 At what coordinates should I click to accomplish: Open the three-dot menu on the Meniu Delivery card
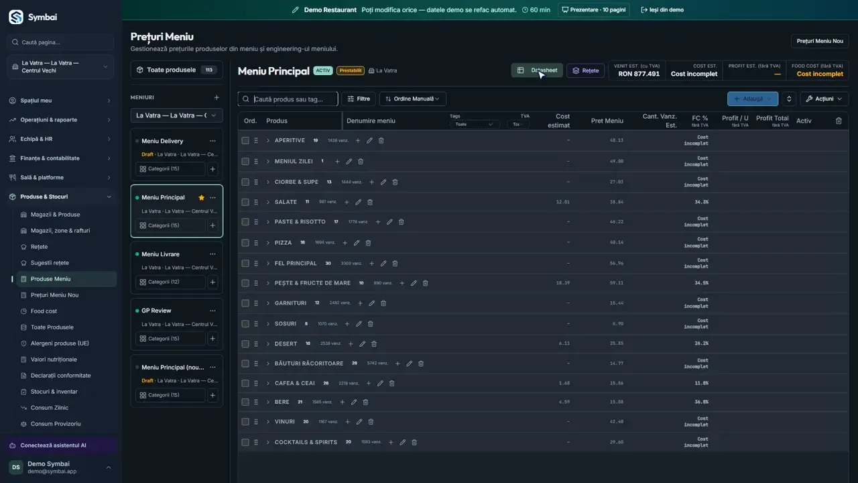point(212,142)
